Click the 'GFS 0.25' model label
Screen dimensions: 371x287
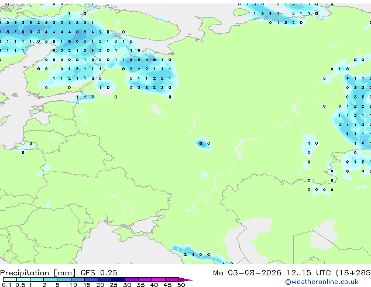(99, 273)
